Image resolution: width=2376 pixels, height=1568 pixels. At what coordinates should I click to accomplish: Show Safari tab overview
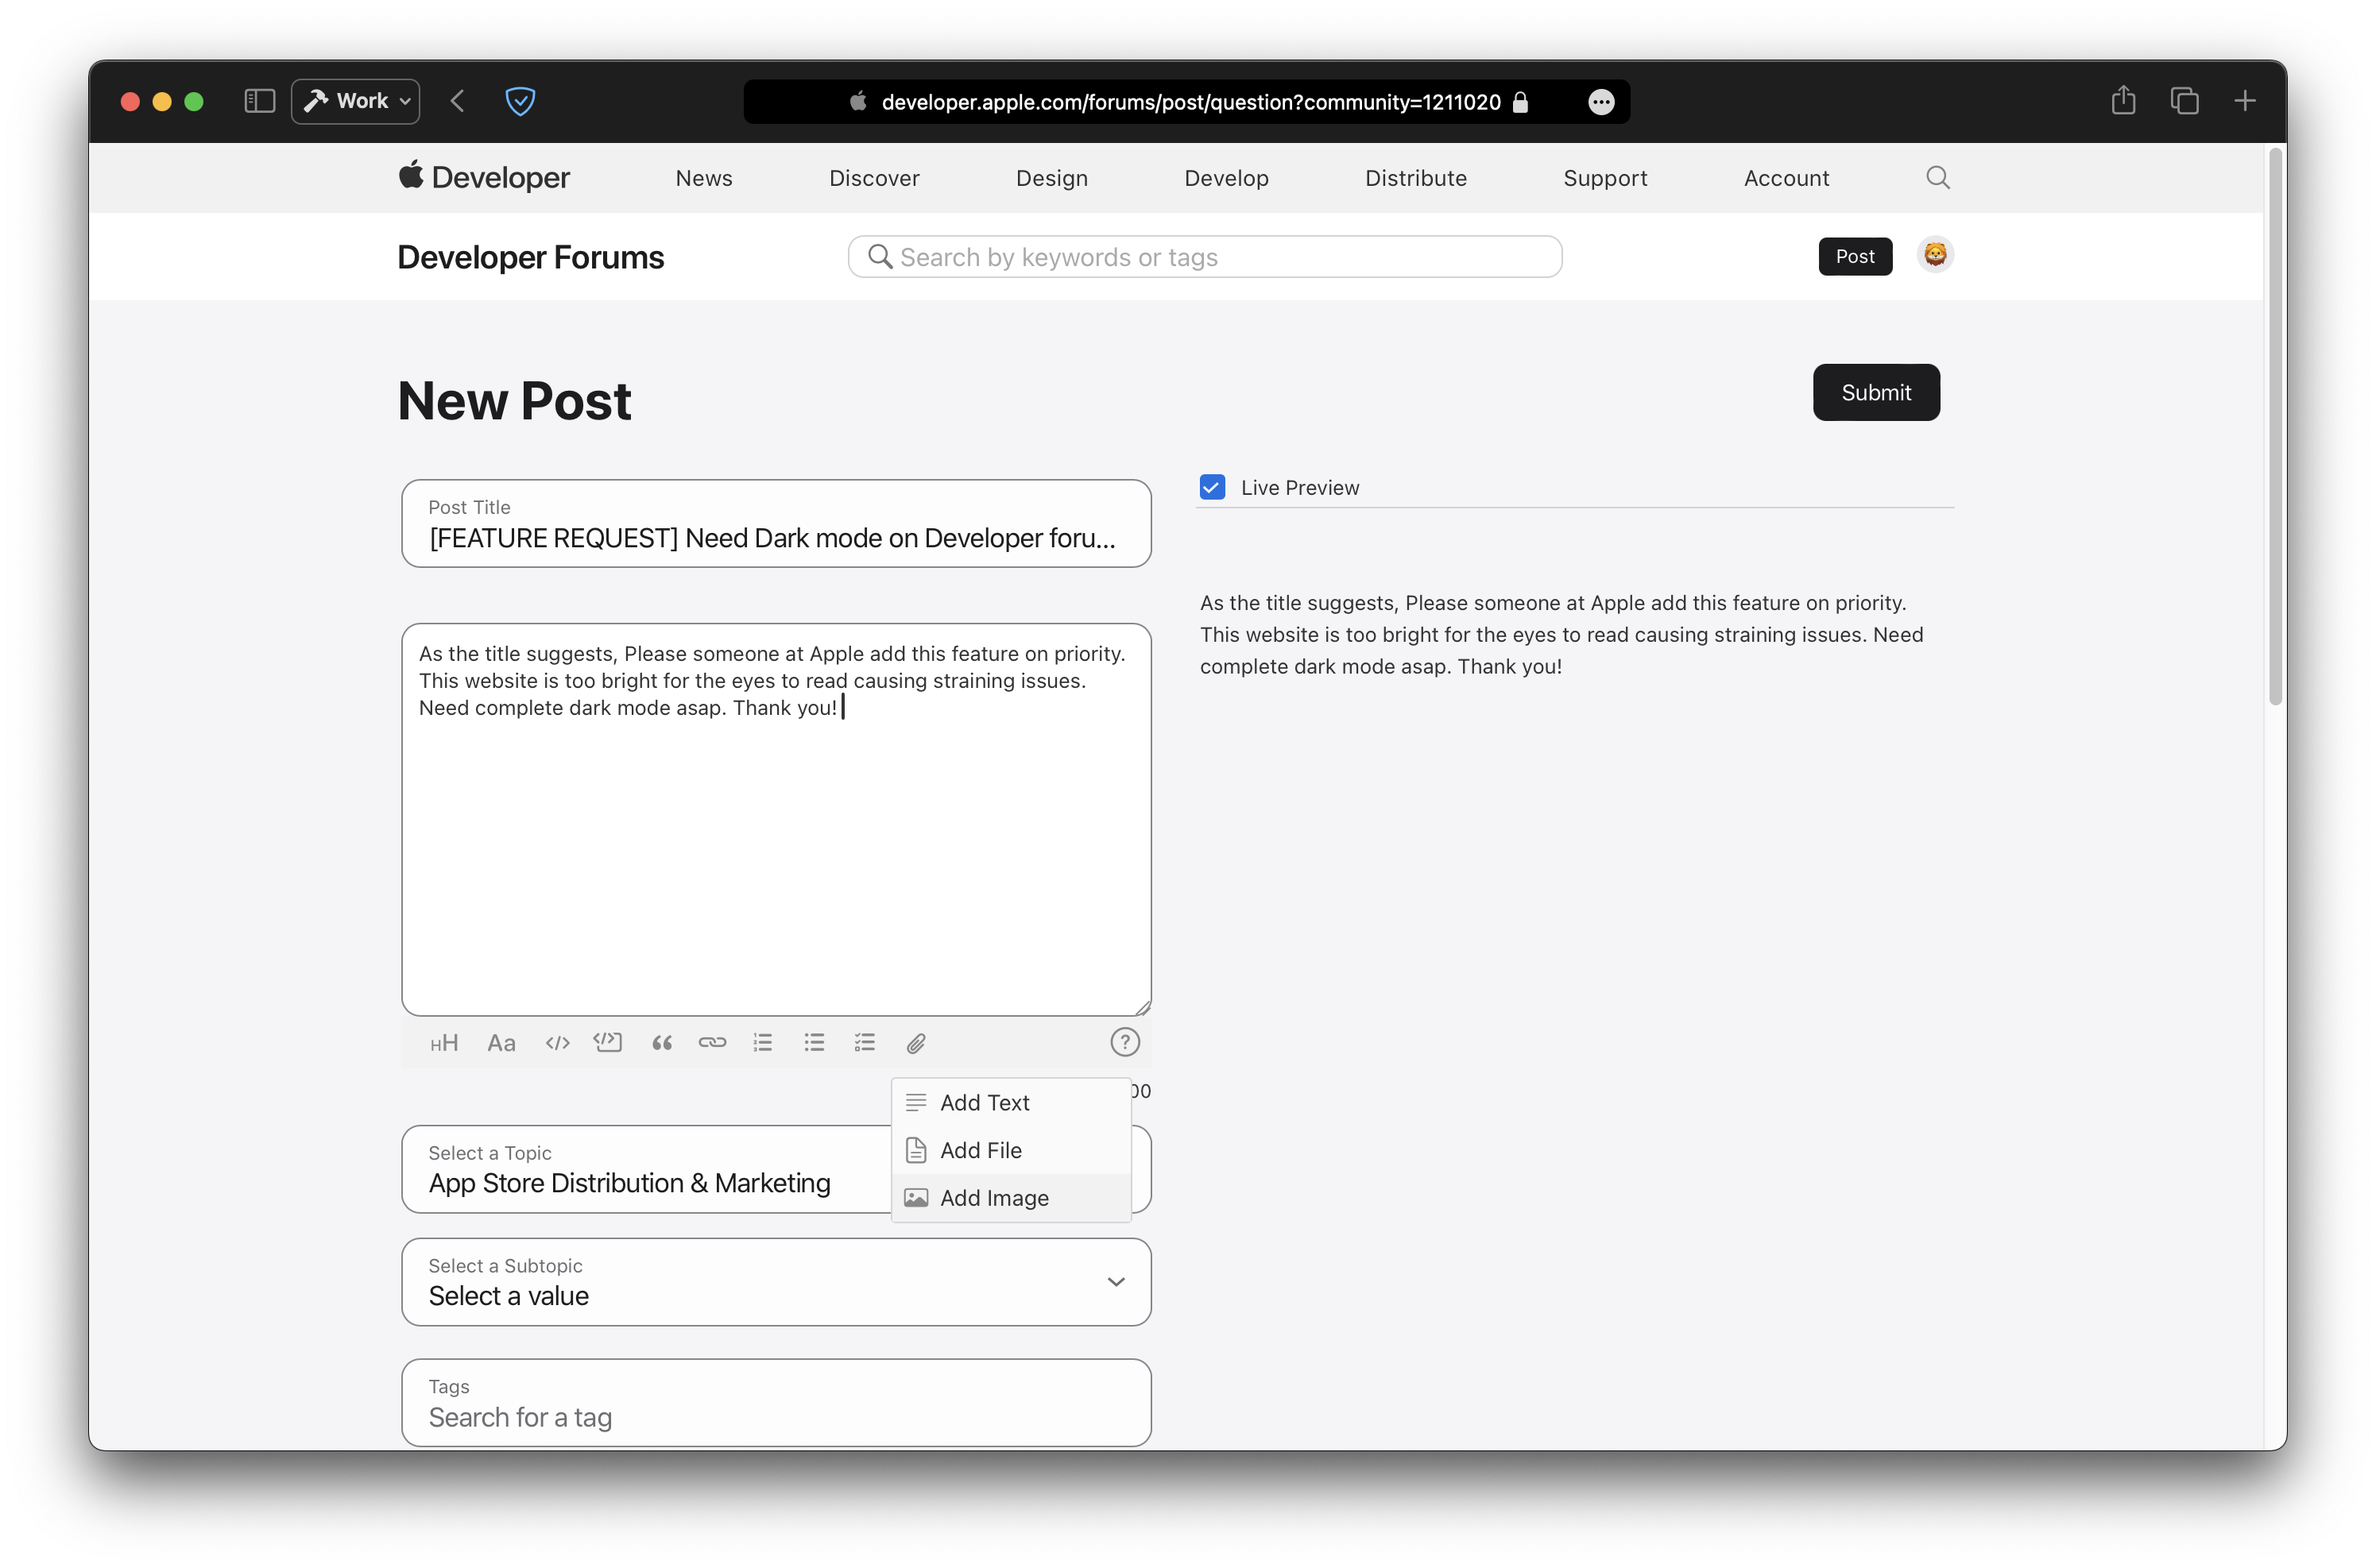click(2184, 101)
